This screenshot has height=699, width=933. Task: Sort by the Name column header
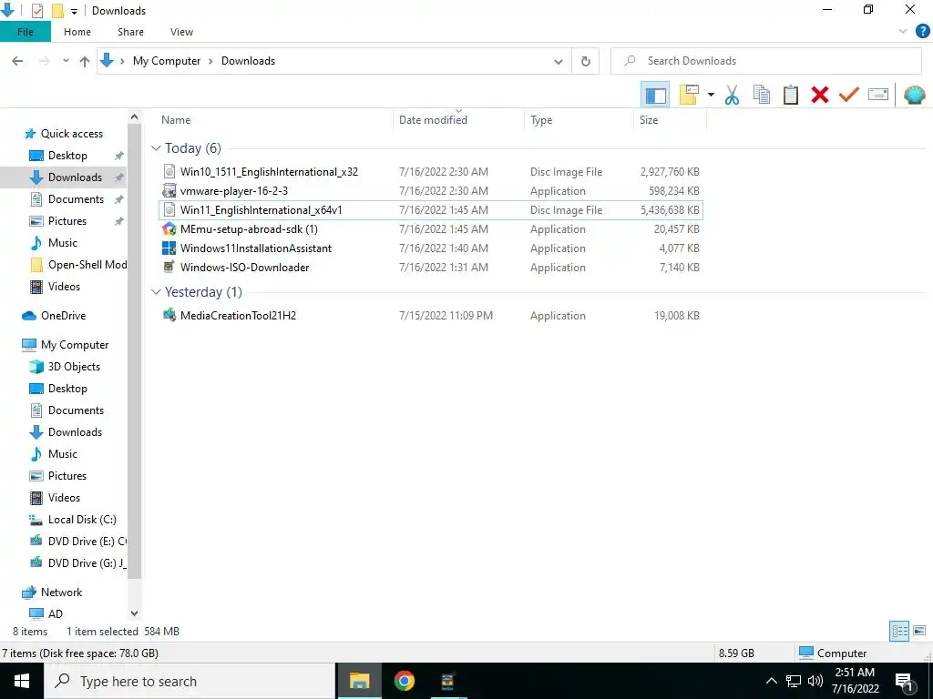tap(176, 120)
